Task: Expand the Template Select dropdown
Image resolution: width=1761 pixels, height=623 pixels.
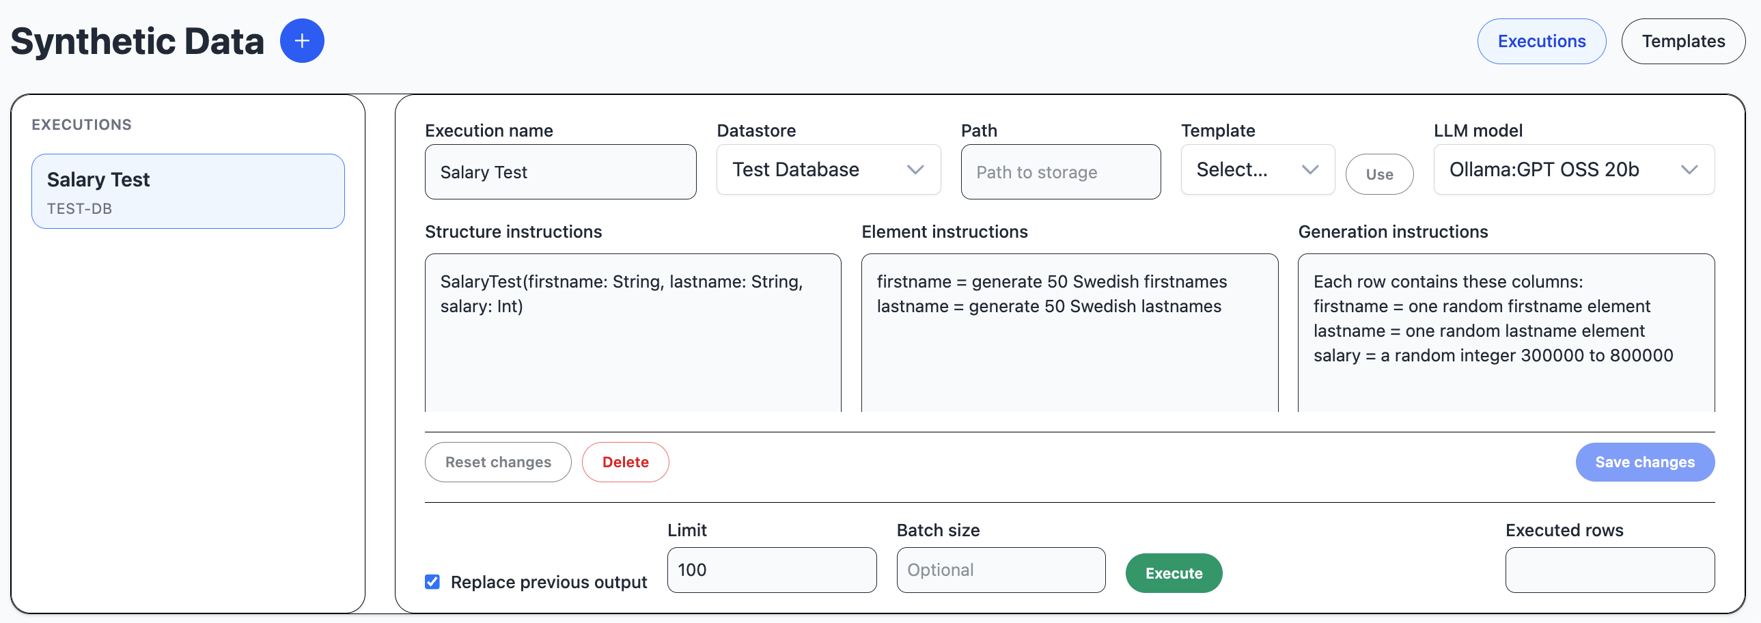Action: coord(1256,169)
